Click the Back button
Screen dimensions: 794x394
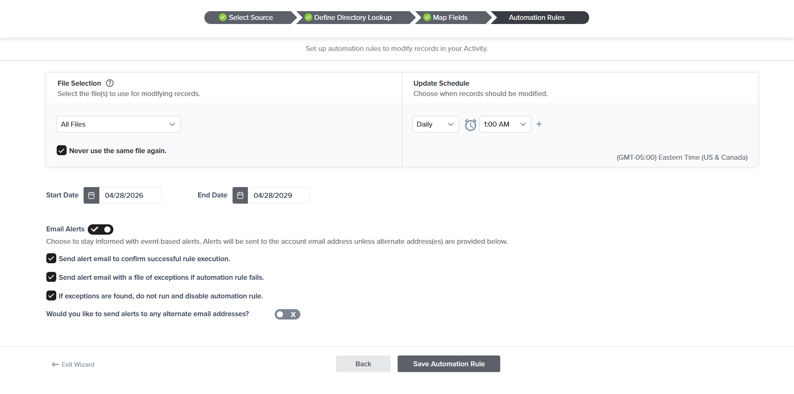click(363, 364)
